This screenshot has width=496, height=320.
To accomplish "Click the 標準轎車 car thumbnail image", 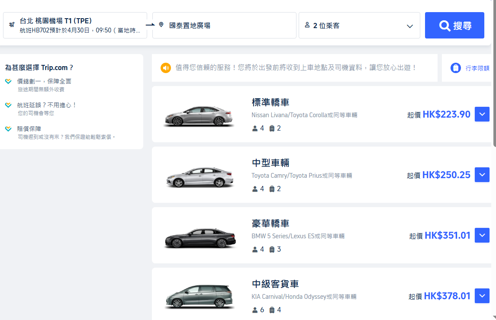I will pyautogui.click(x=200, y=115).
